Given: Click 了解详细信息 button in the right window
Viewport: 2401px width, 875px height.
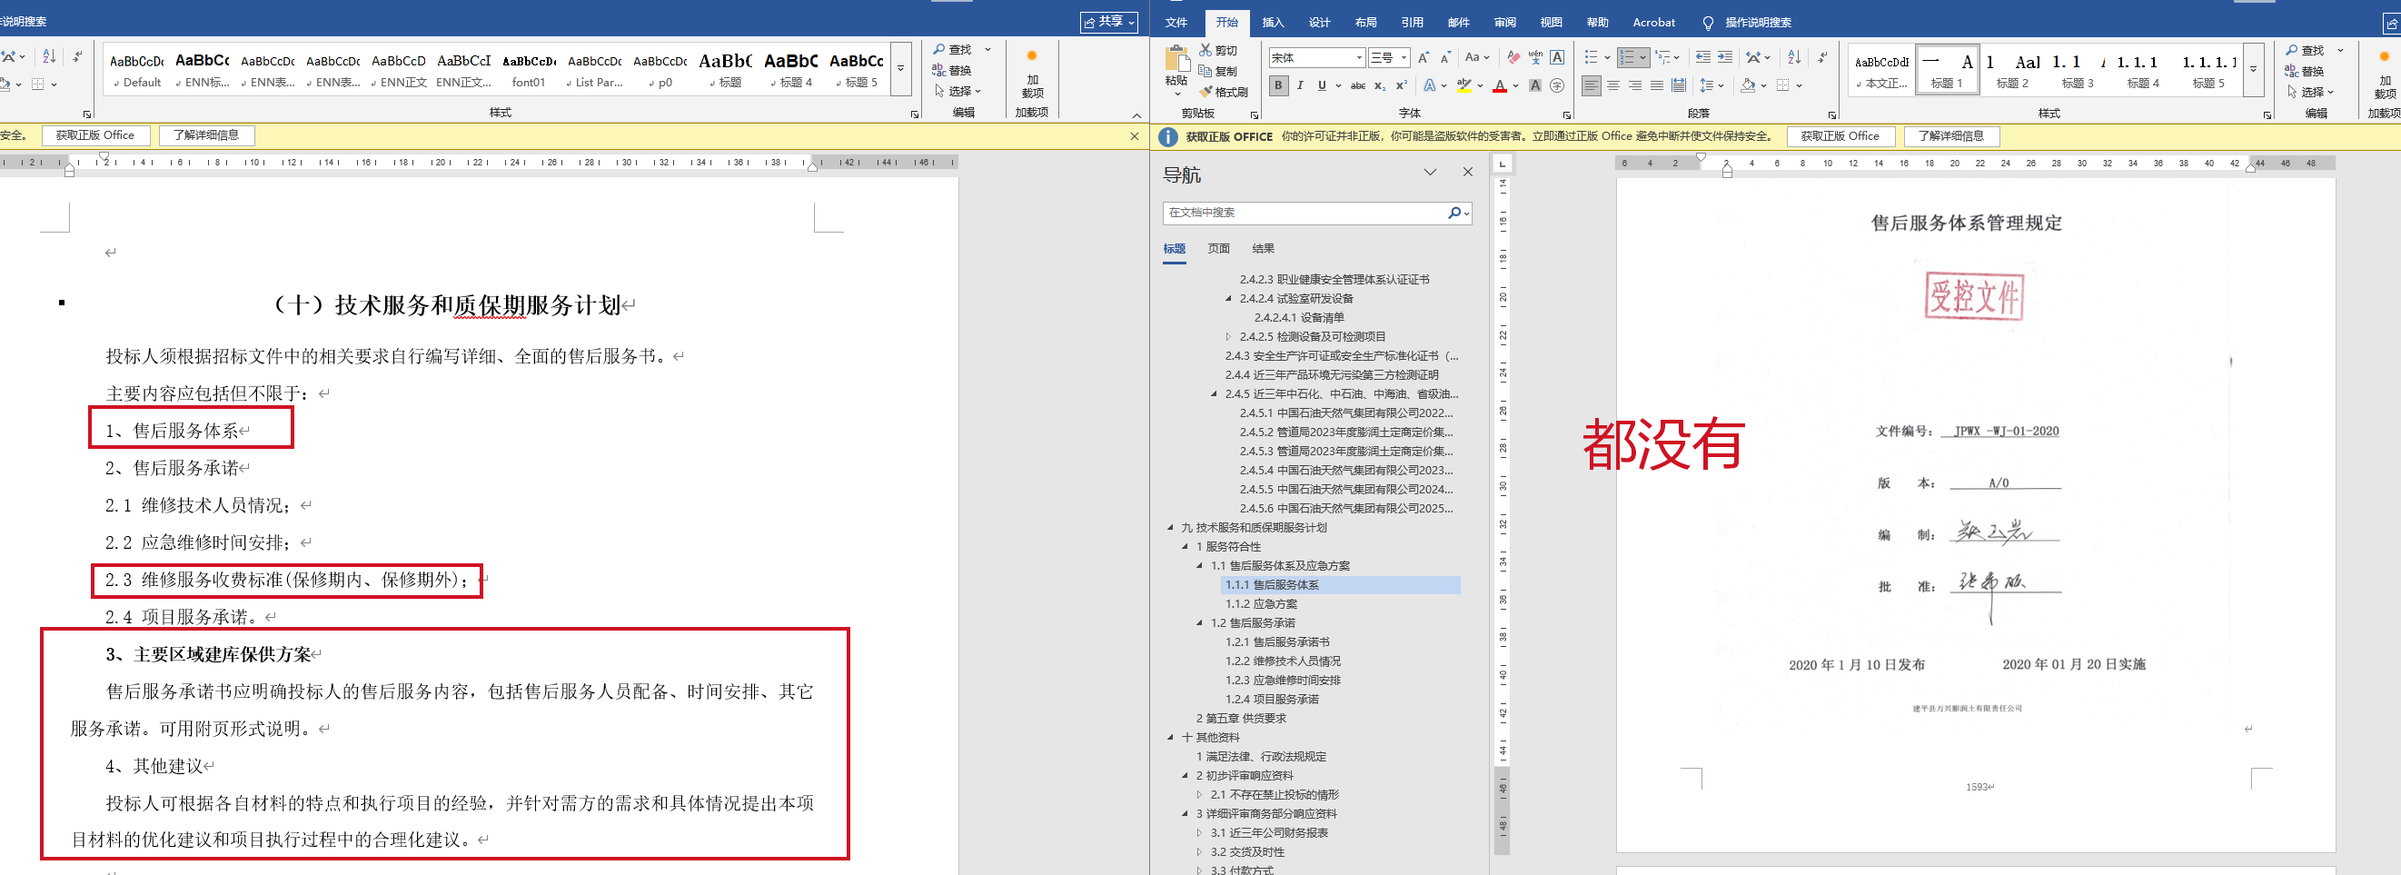Looking at the screenshot, I should click(1950, 136).
